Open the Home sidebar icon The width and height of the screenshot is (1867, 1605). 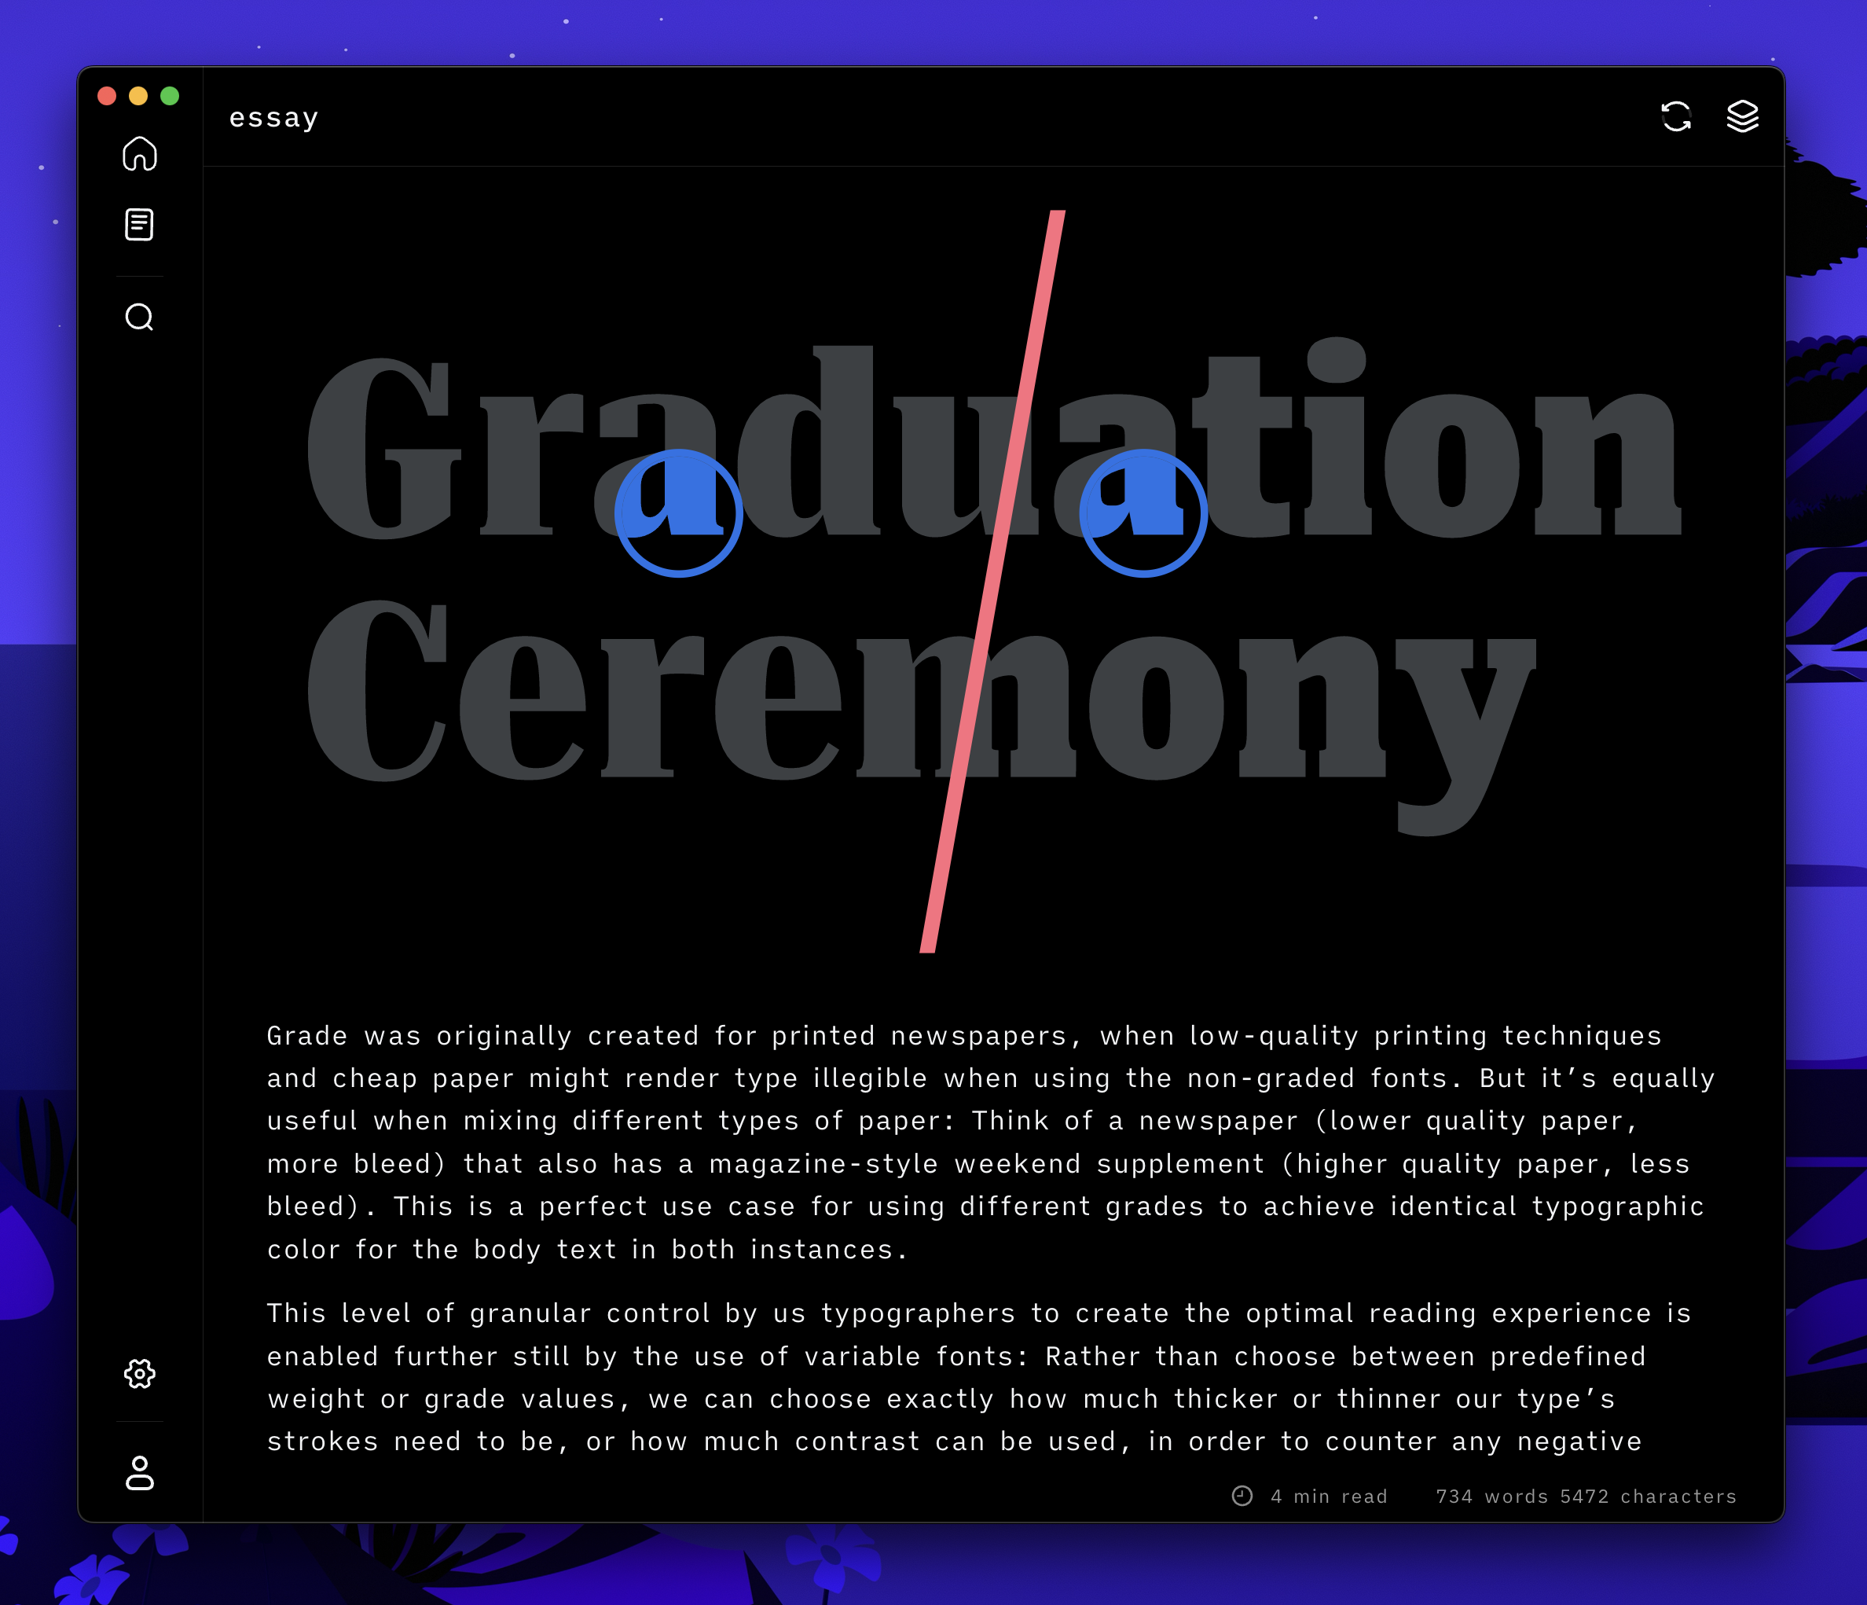pos(140,153)
